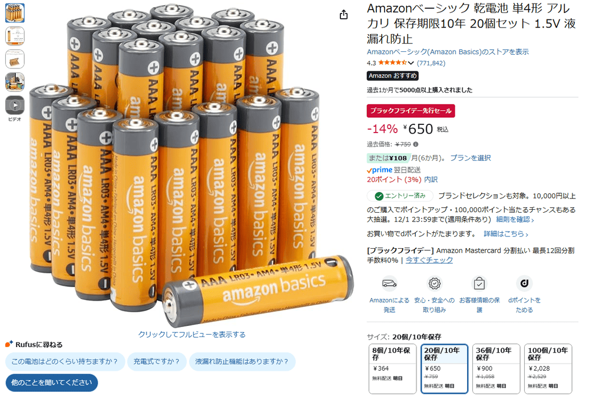Expand the points 内訳 breakdown
This screenshot has height=396, width=589.
[x=431, y=180]
